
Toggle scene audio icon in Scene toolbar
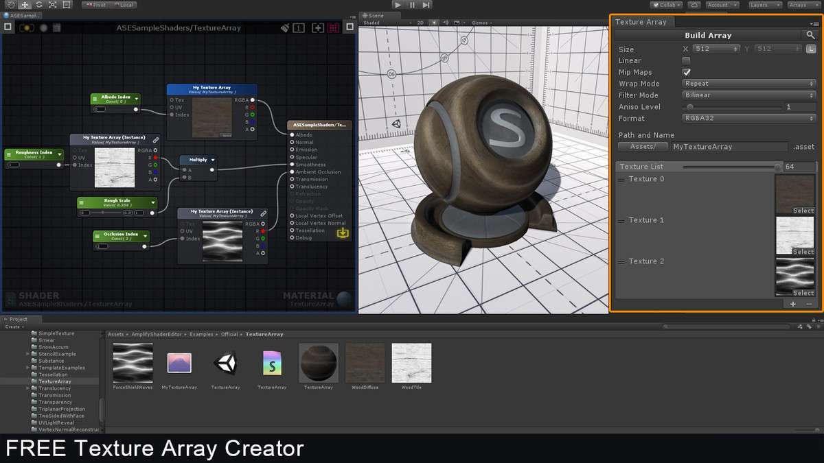445,23
